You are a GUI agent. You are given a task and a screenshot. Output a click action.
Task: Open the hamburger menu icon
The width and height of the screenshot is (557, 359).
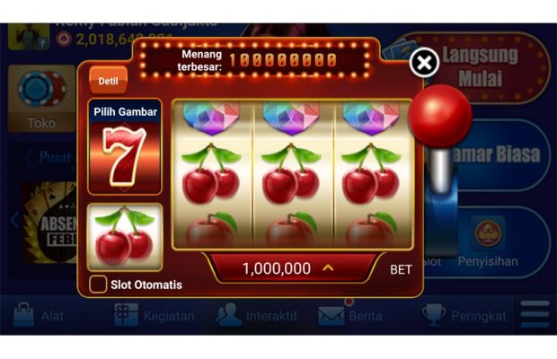535,314
